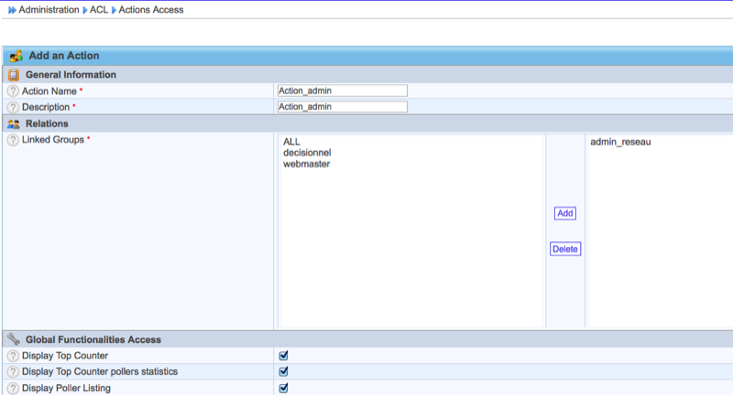Click the Relations section people icon
This screenshot has height=395, width=733.
(x=14, y=123)
